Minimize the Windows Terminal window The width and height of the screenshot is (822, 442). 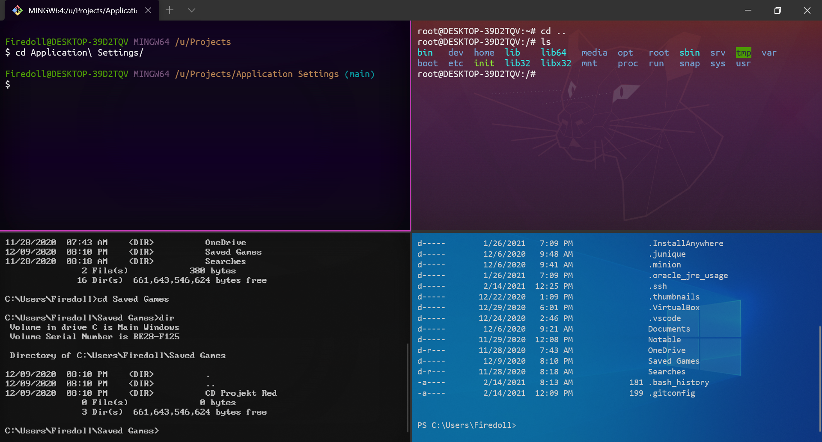[748, 10]
